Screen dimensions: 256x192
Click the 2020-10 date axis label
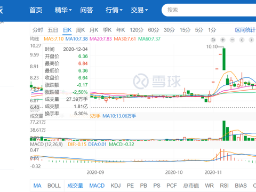pos(174,172)
